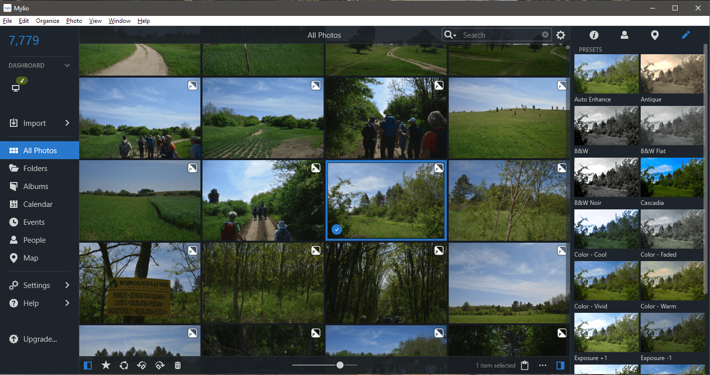Toggle the left sidebar panel icon

click(x=88, y=366)
